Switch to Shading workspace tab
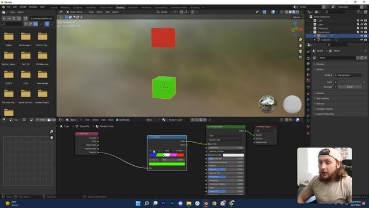369x208 pixels. [x=120, y=8]
